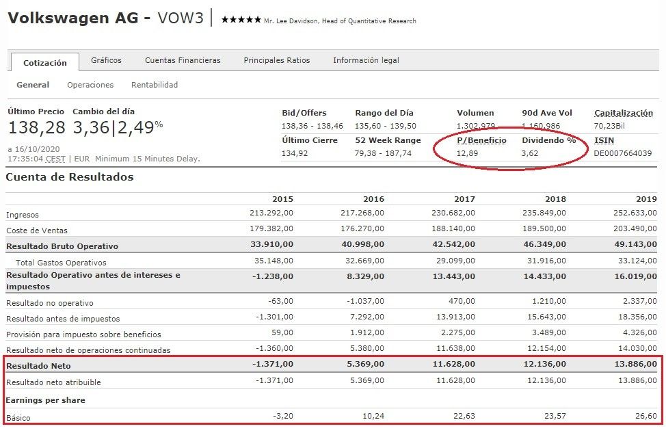The image size is (666, 433).
Task: Click Básico EPS 2019 value 26,60
Action: [x=646, y=416]
